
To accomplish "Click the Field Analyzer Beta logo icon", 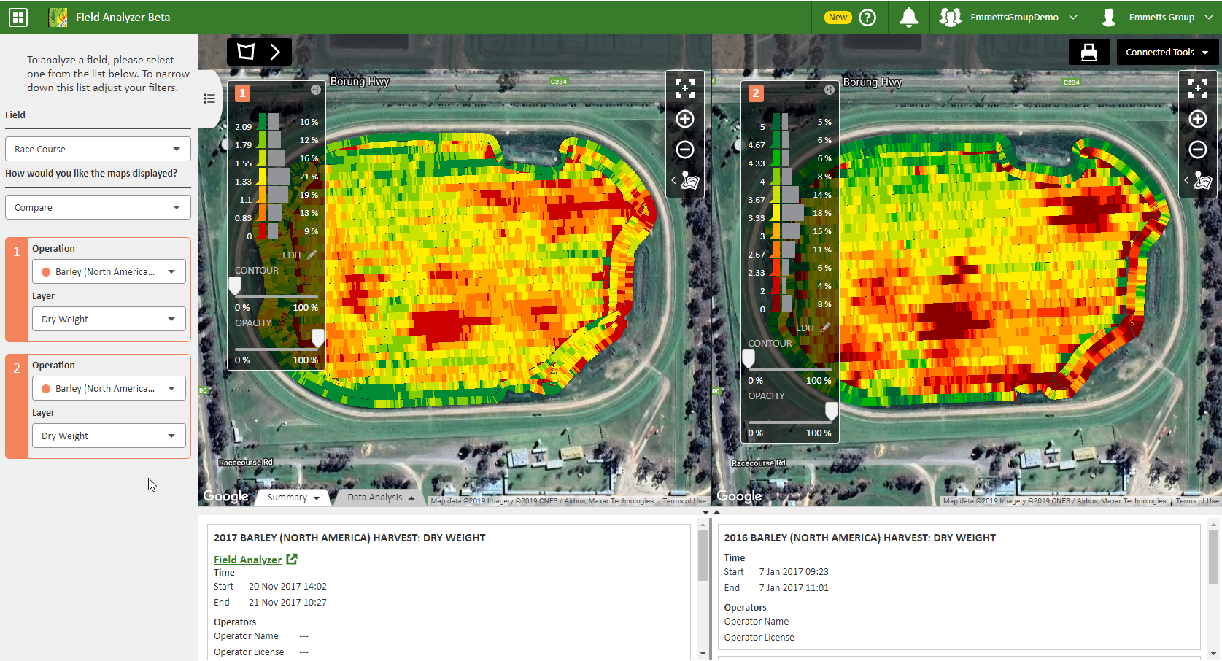I will tap(58, 17).
